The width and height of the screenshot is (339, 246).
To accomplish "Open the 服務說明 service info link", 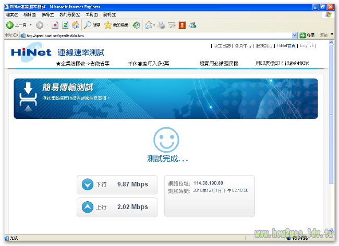I will click(264, 46).
